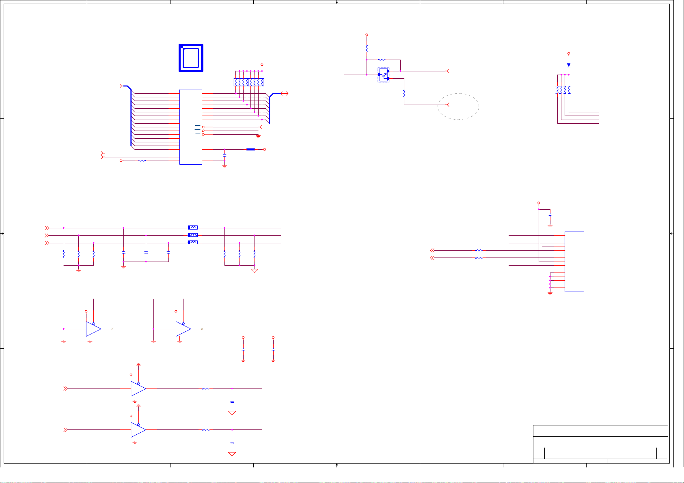Image resolution: width=684 pixels, height=483 pixels.
Task: Select the connector rectangle at right
Action: tap(574, 262)
